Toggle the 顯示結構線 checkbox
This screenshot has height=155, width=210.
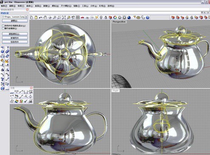click(x=3, y=28)
